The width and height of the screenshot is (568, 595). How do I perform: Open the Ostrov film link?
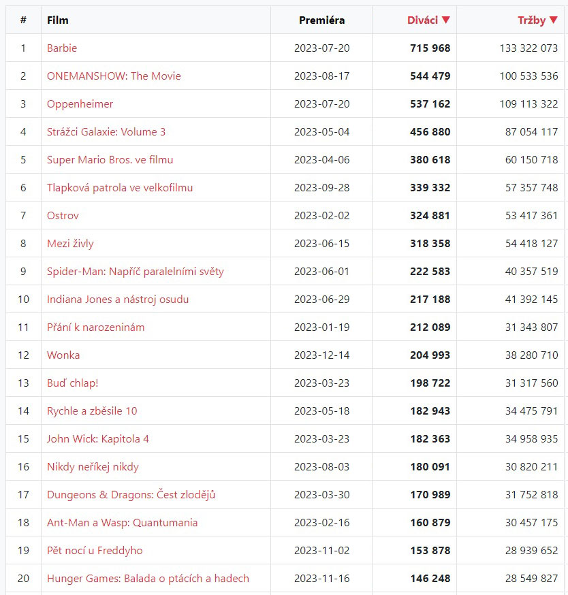point(63,216)
